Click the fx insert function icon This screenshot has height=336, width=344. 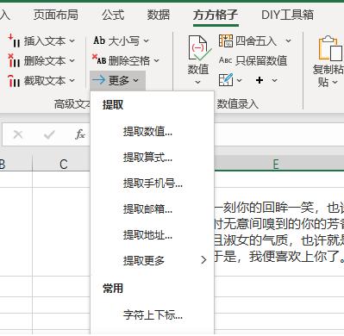click(x=80, y=134)
